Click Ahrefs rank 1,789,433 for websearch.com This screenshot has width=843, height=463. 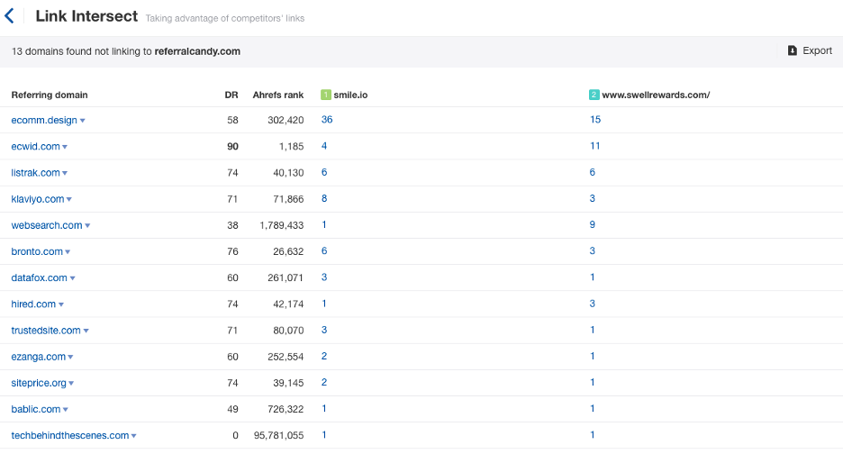click(282, 225)
